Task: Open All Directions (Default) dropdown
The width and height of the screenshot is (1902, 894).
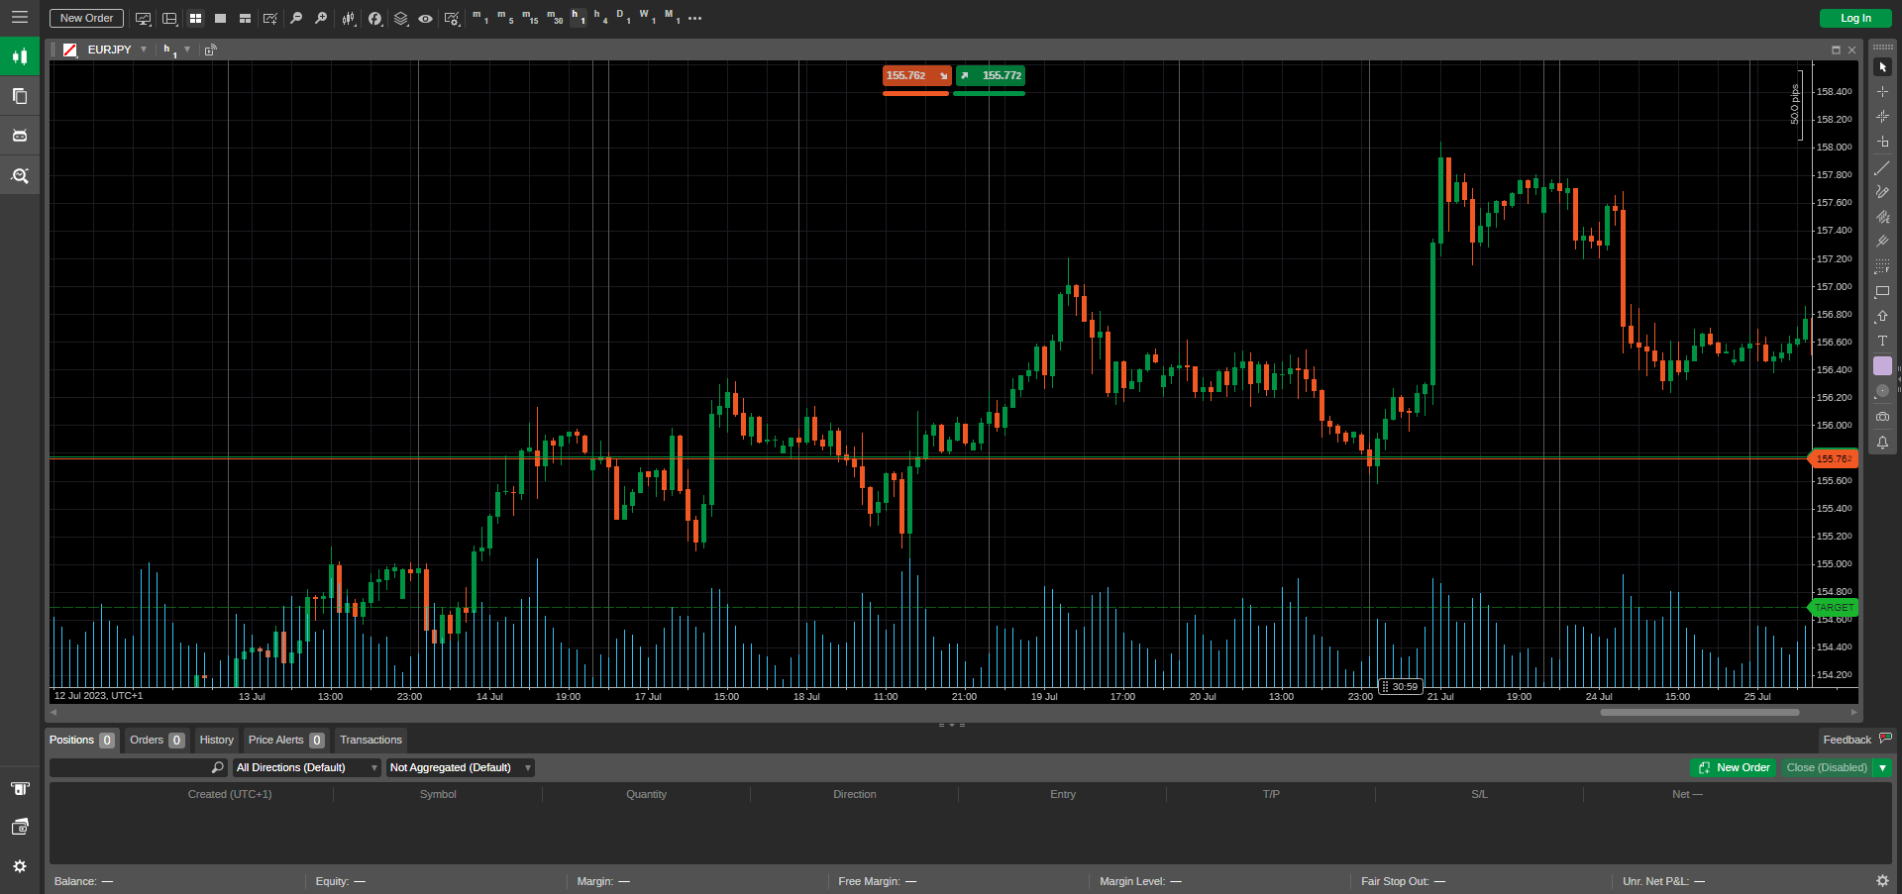Action: click(307, 768)
